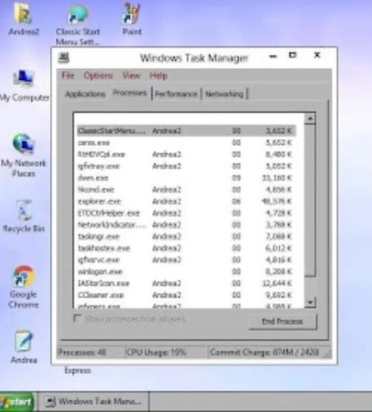Click the Start button
Viewport: 372px width, 412px height.
(16, 402)
